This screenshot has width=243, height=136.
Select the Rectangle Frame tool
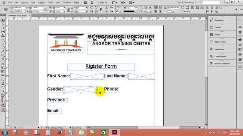coord(3,55)
